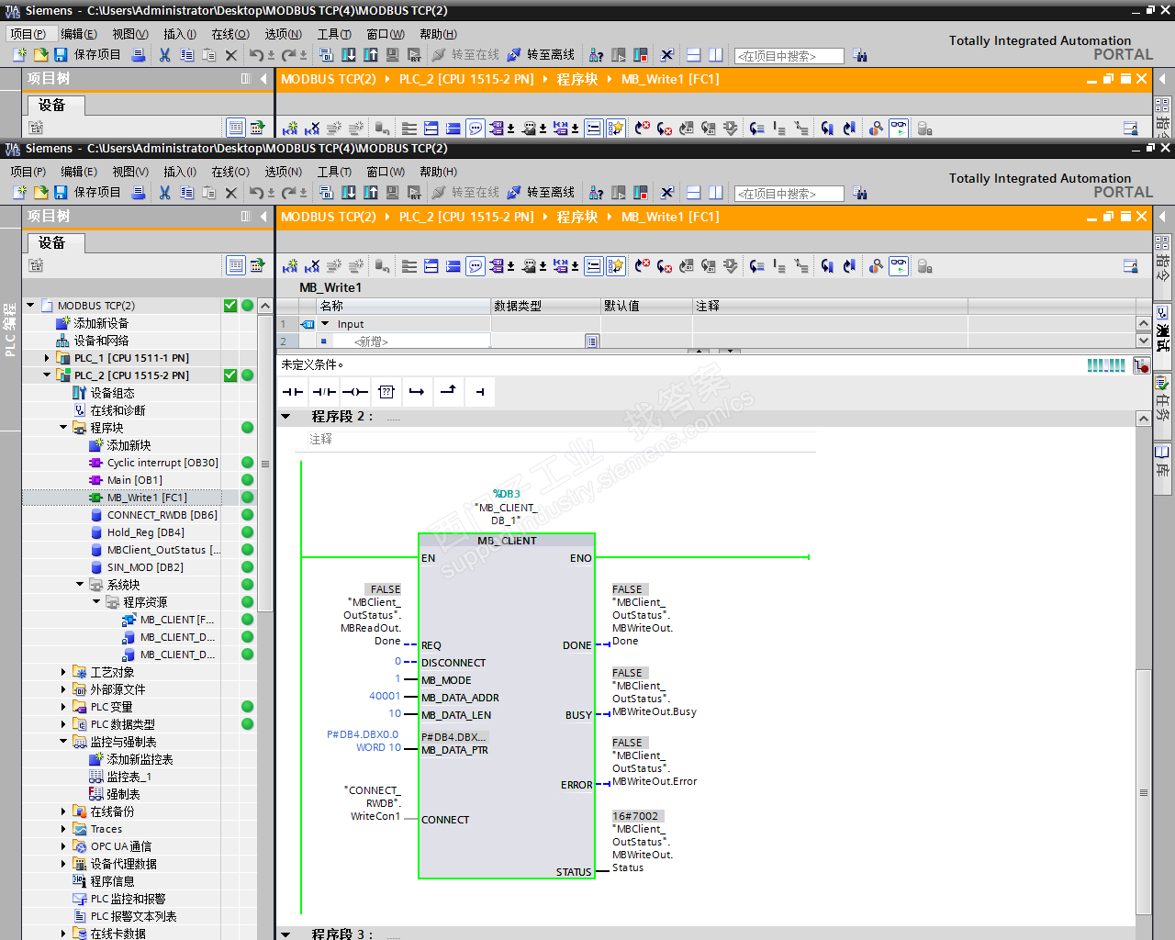The height and width of the screenshot is (940, 1175).
Task: Click green checkmark beside PLC_2 row
Action: click(230, 375)
